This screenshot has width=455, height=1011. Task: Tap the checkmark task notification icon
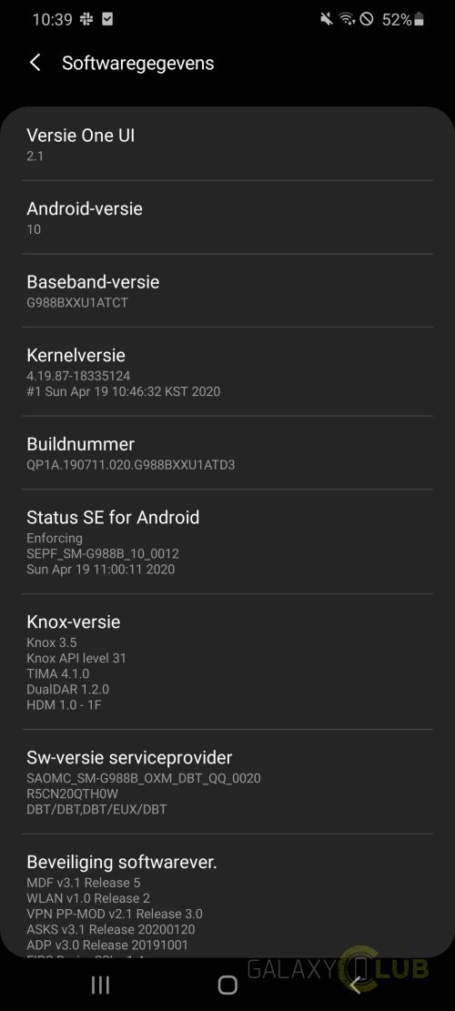107,19
